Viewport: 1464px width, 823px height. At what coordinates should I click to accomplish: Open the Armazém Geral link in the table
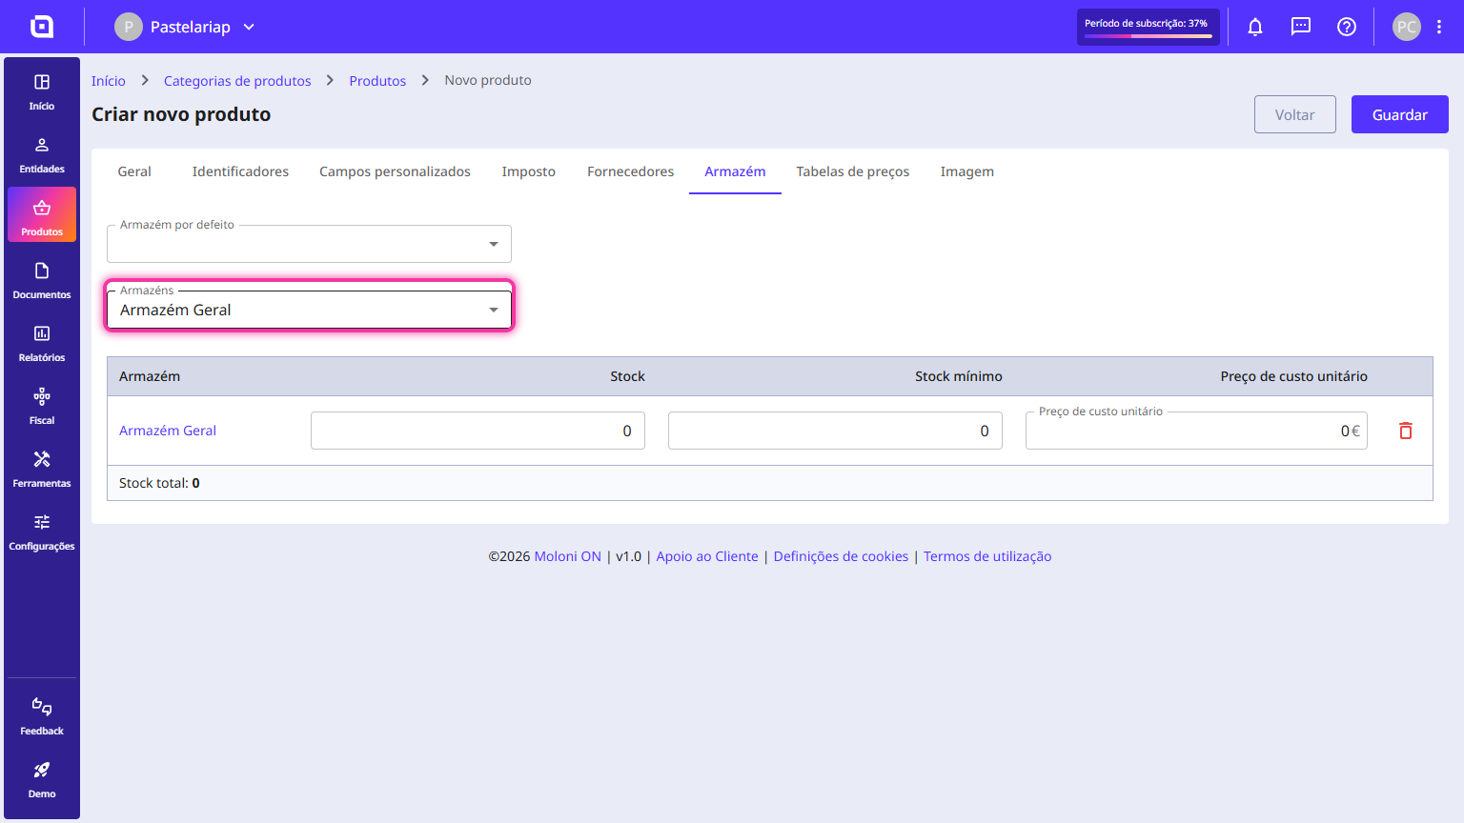click(168, 431)
